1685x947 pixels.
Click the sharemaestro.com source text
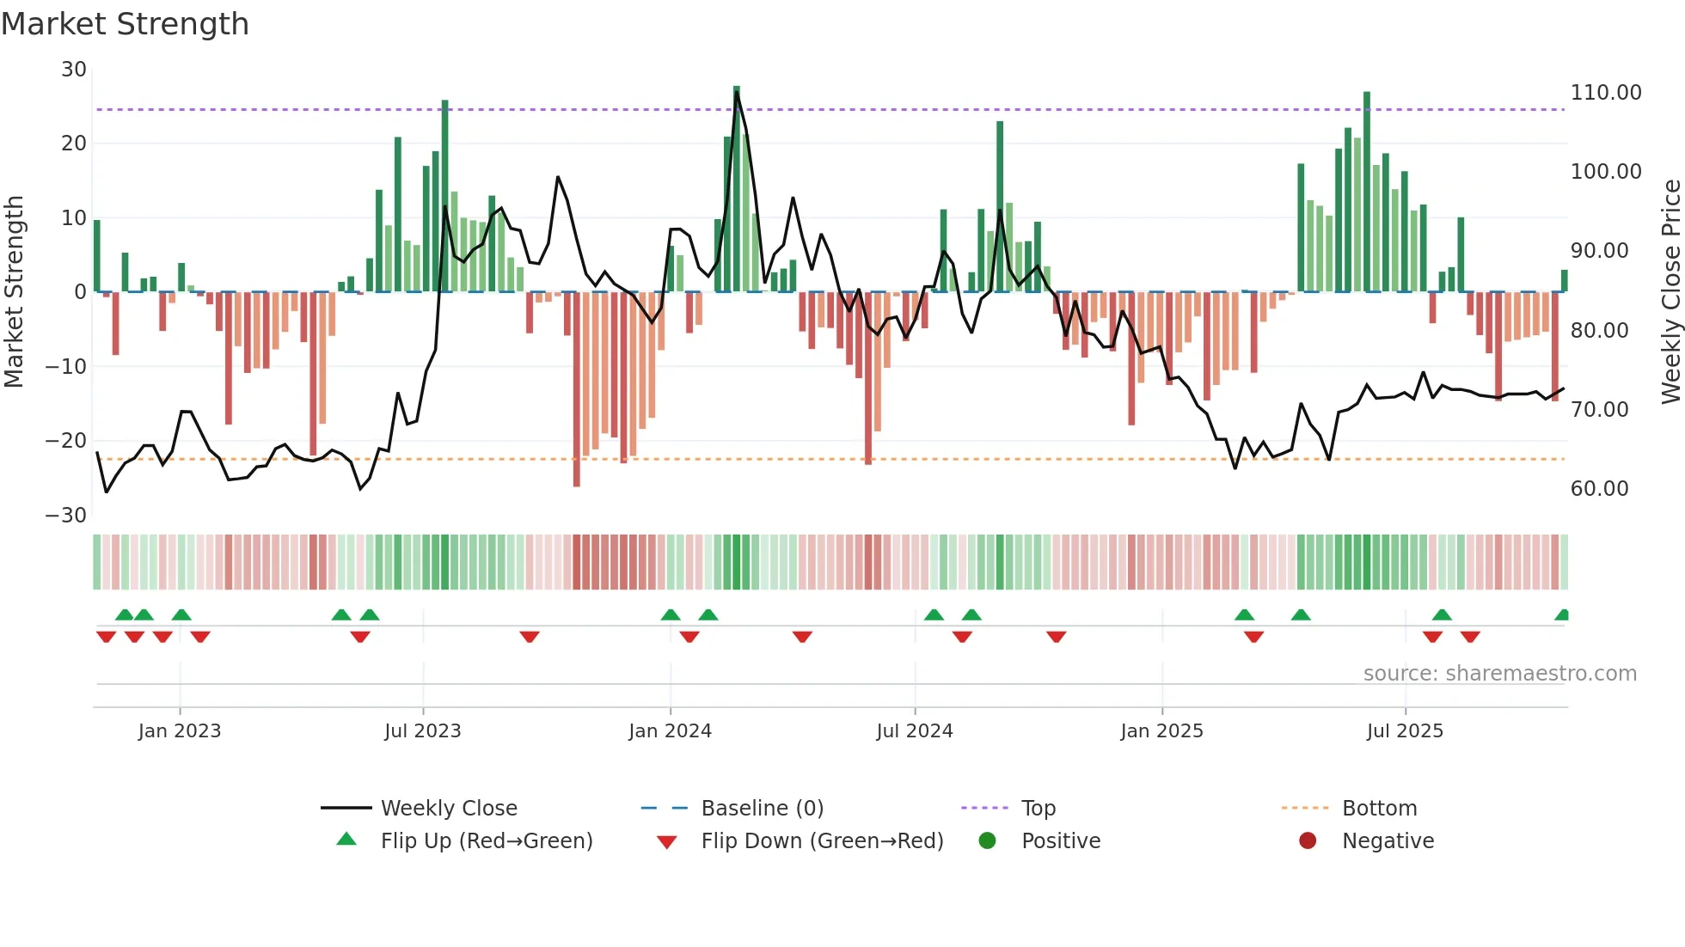tap(1499, 673)
